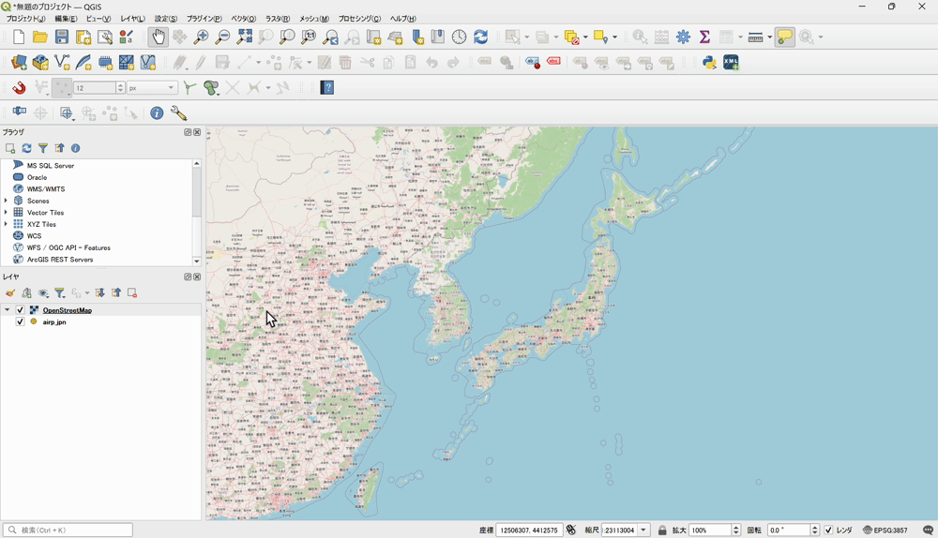Filter the Browser panel with funnel icon
The height and width of the screenshot is (538, 938).
(43, 148)
